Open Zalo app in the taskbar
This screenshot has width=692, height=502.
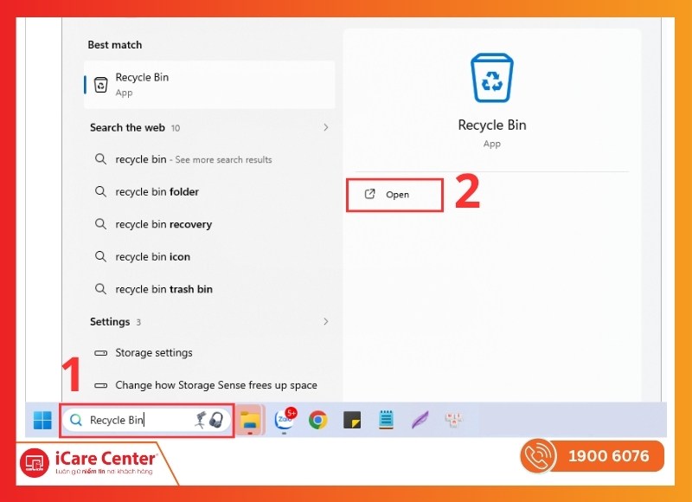click(x=284, y=421)
